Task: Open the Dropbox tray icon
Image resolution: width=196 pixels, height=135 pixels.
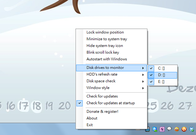Action: (x=191, y=129)
